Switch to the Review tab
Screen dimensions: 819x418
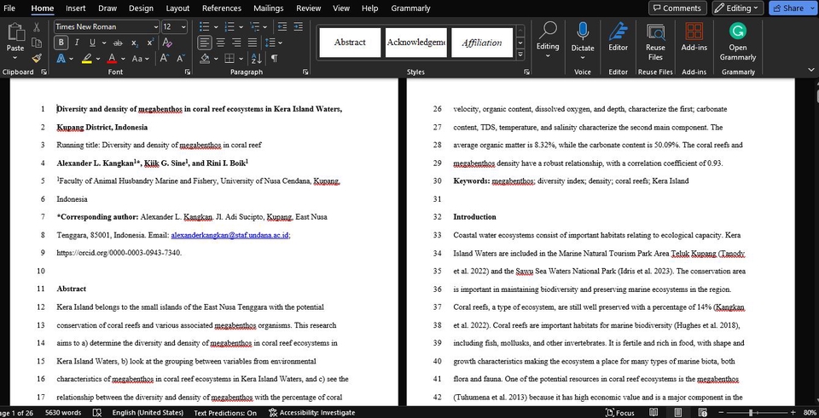[309, 9]
